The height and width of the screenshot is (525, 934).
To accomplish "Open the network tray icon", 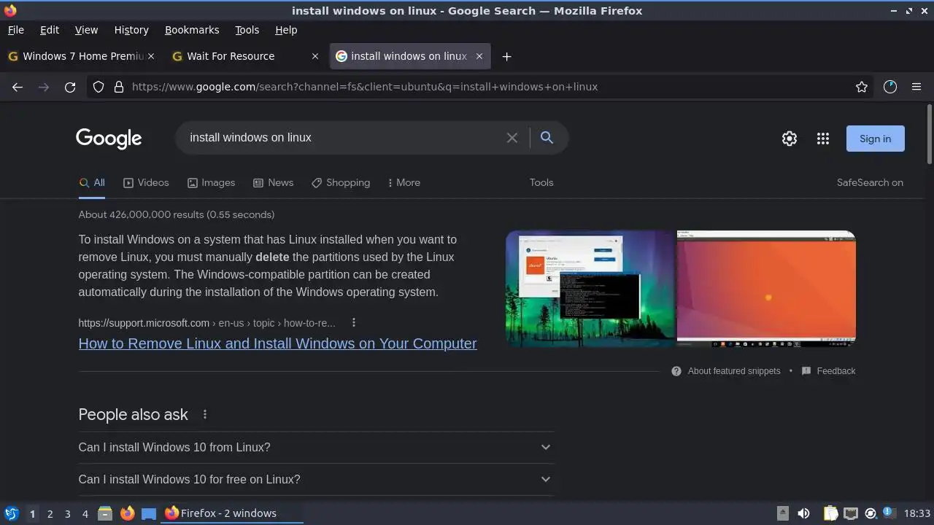I will (850, 513).
